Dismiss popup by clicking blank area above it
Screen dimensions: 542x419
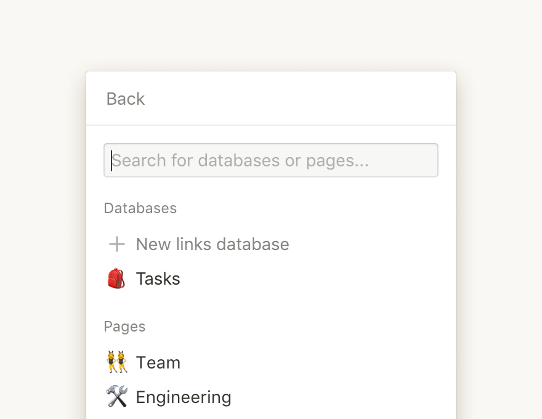(271, 35)
